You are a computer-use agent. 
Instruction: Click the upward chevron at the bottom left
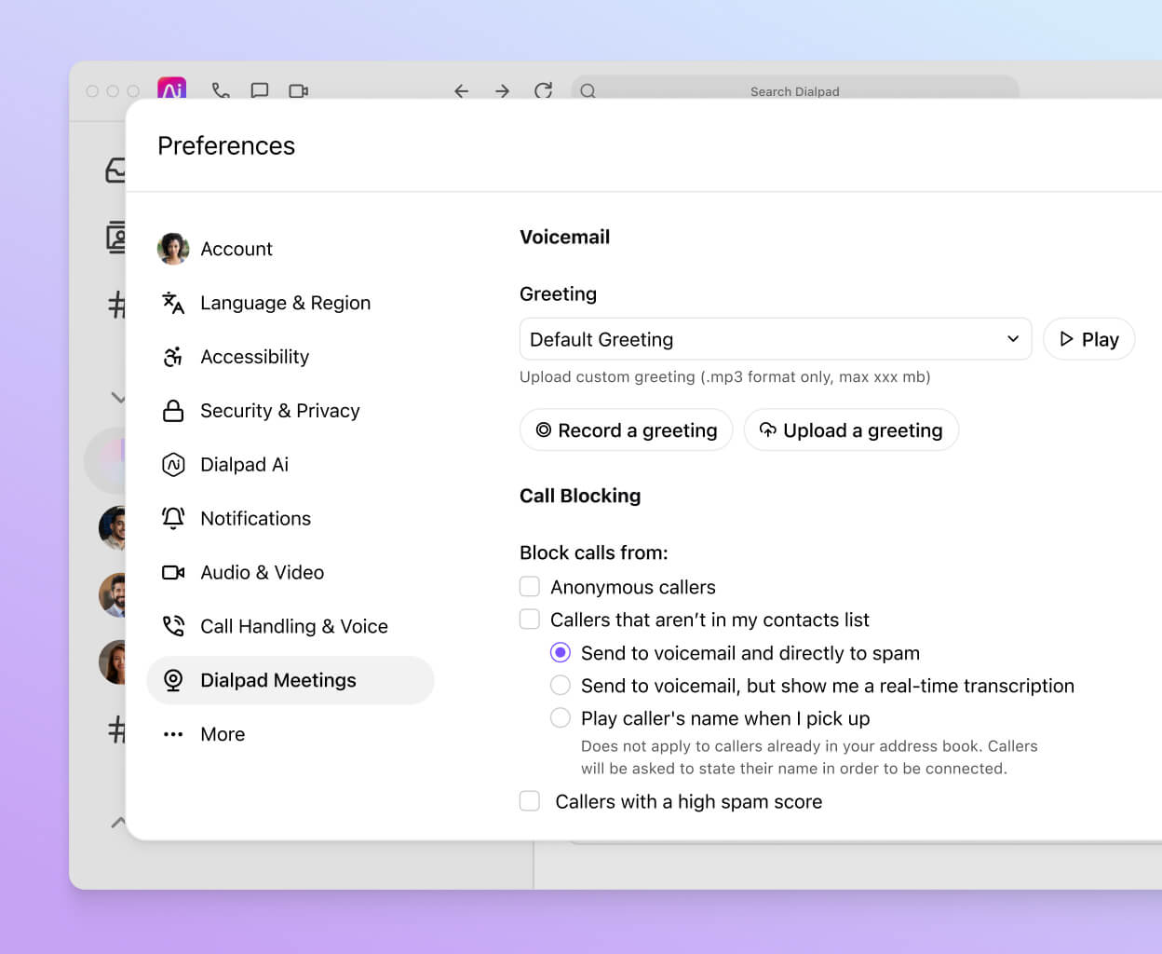pyautogui.click(x=118, y=824)
